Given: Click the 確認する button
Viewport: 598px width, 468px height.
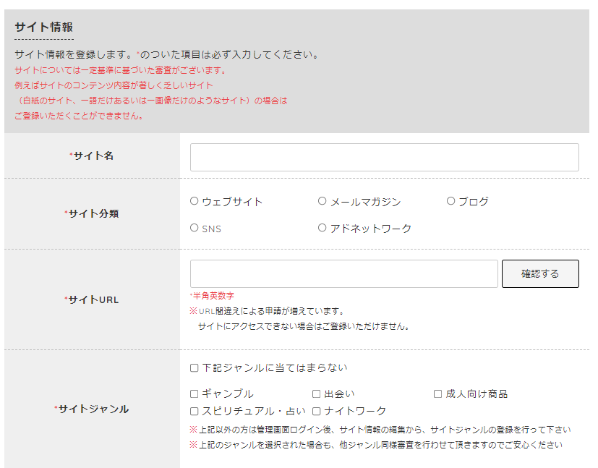Looking at the screenshot, I should [x=540, y=274].
